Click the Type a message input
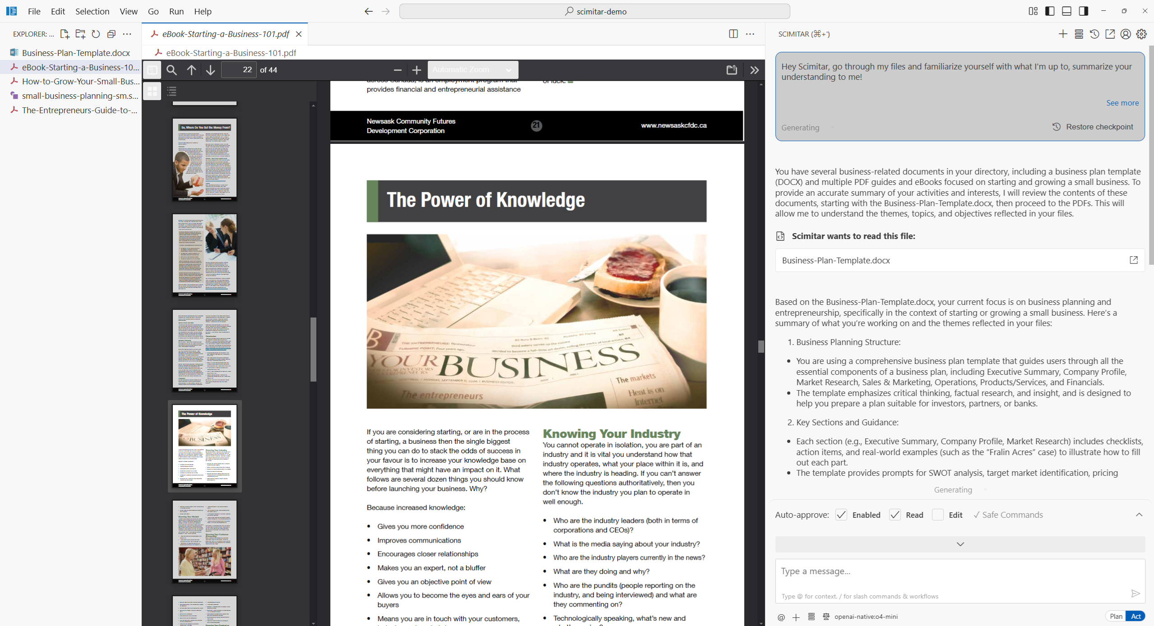Image resolution: width=1154 pixels, height=626 pixels. coord(960,581)
